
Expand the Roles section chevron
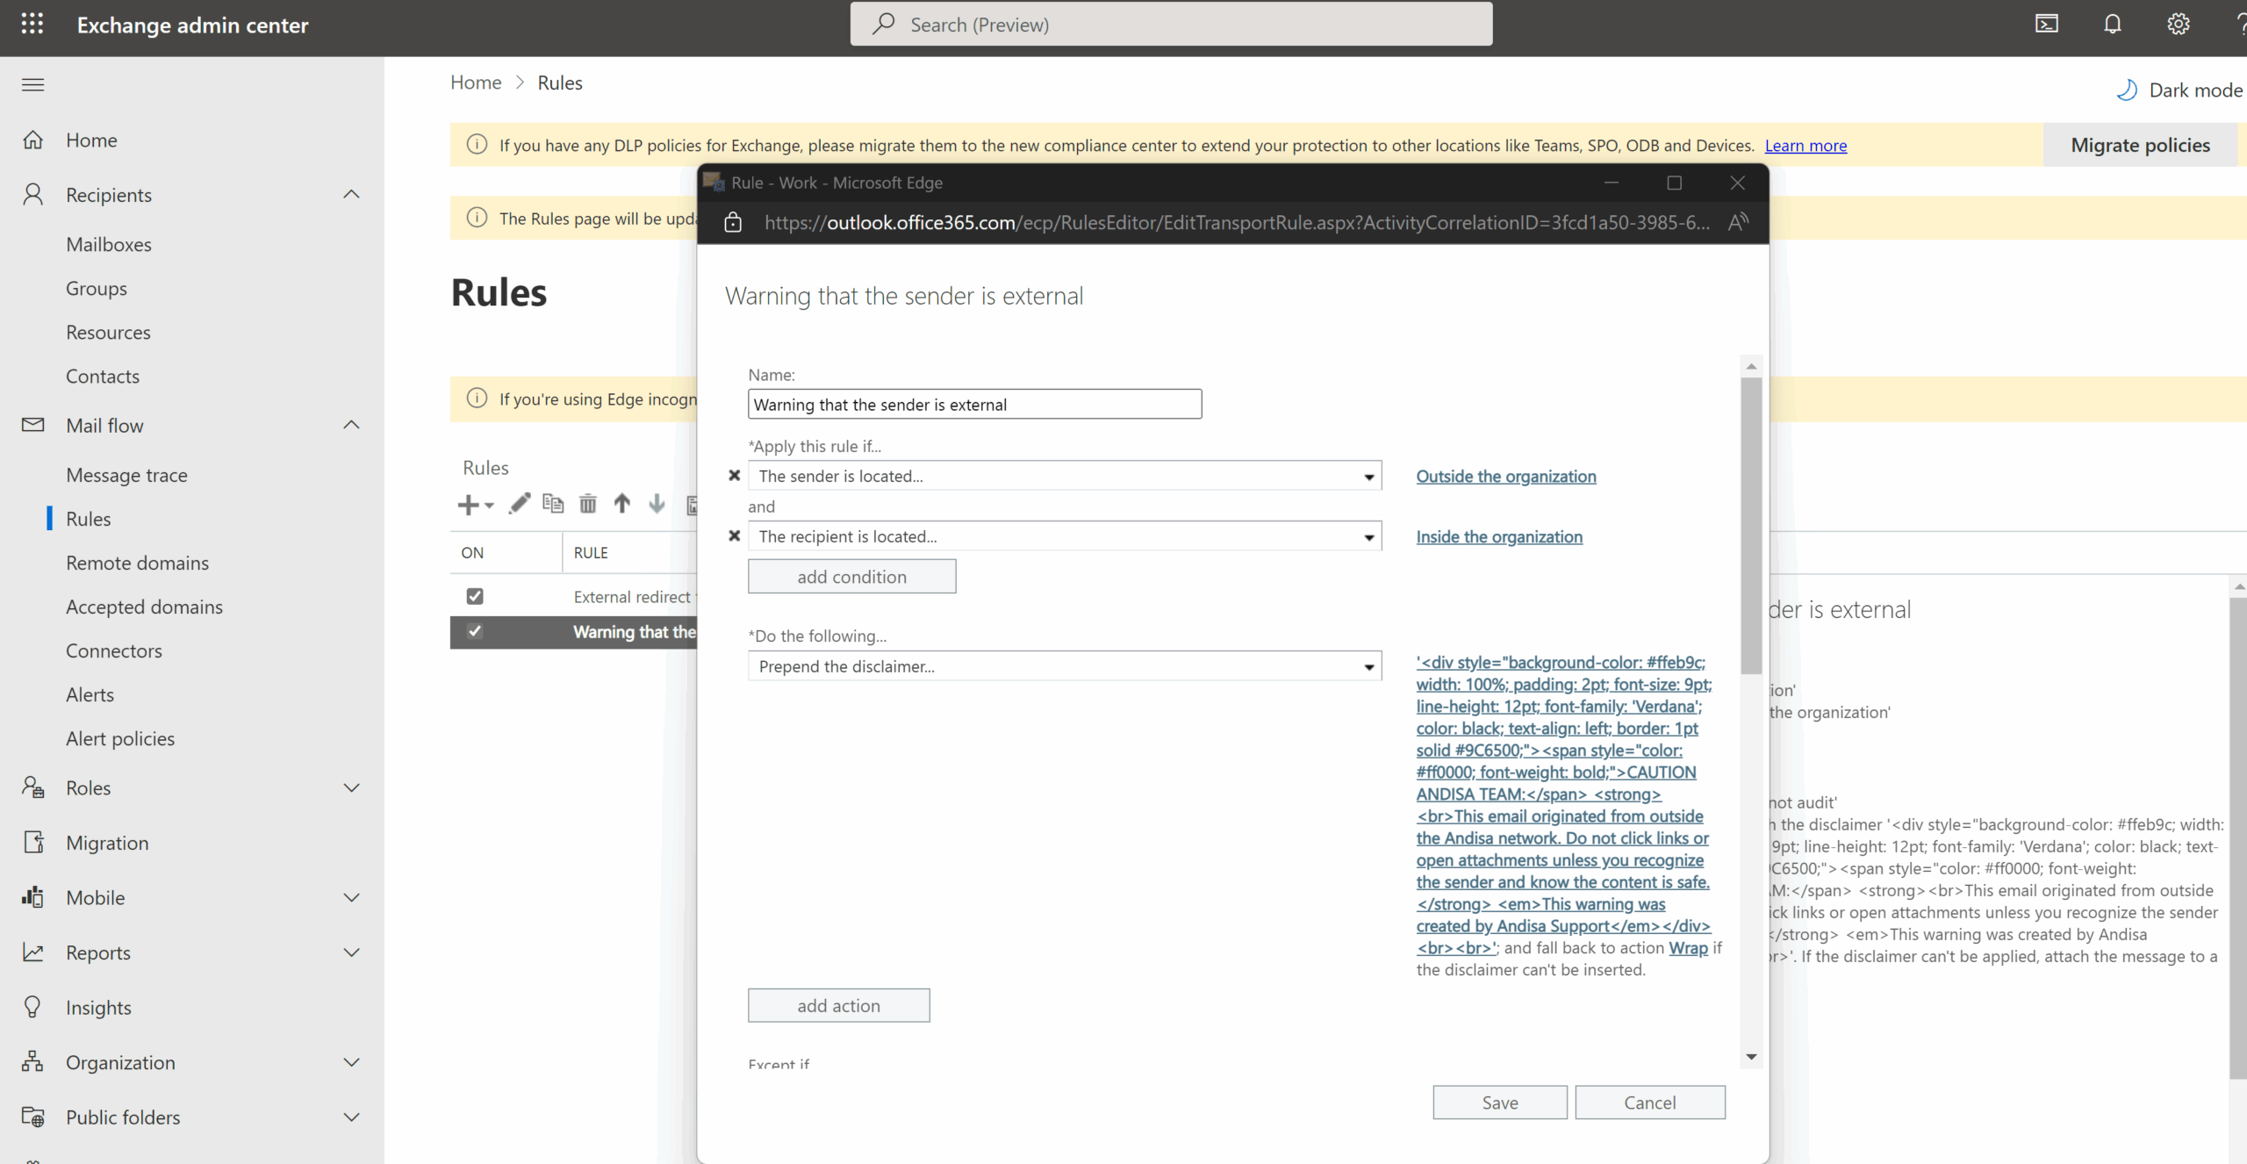point(351,787)
